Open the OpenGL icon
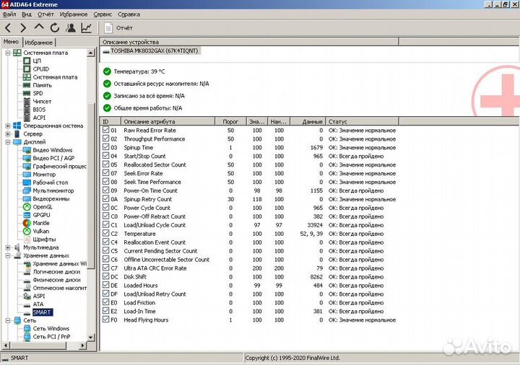The width and height of the screenshot is (520, 365). pos(27,207)
